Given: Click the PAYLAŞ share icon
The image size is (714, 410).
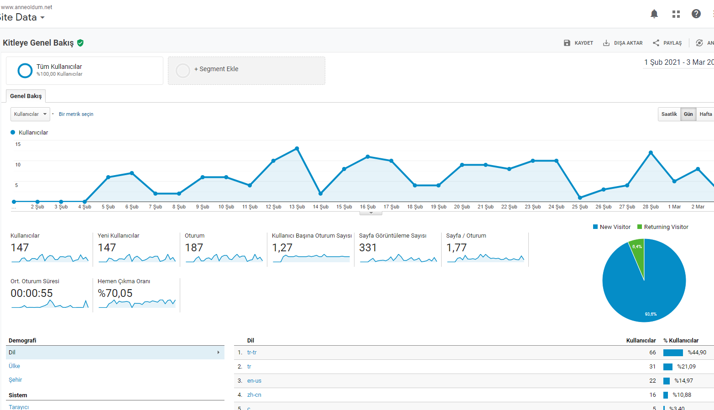Looking at the screenshot, I should click(x=656, y=43).
